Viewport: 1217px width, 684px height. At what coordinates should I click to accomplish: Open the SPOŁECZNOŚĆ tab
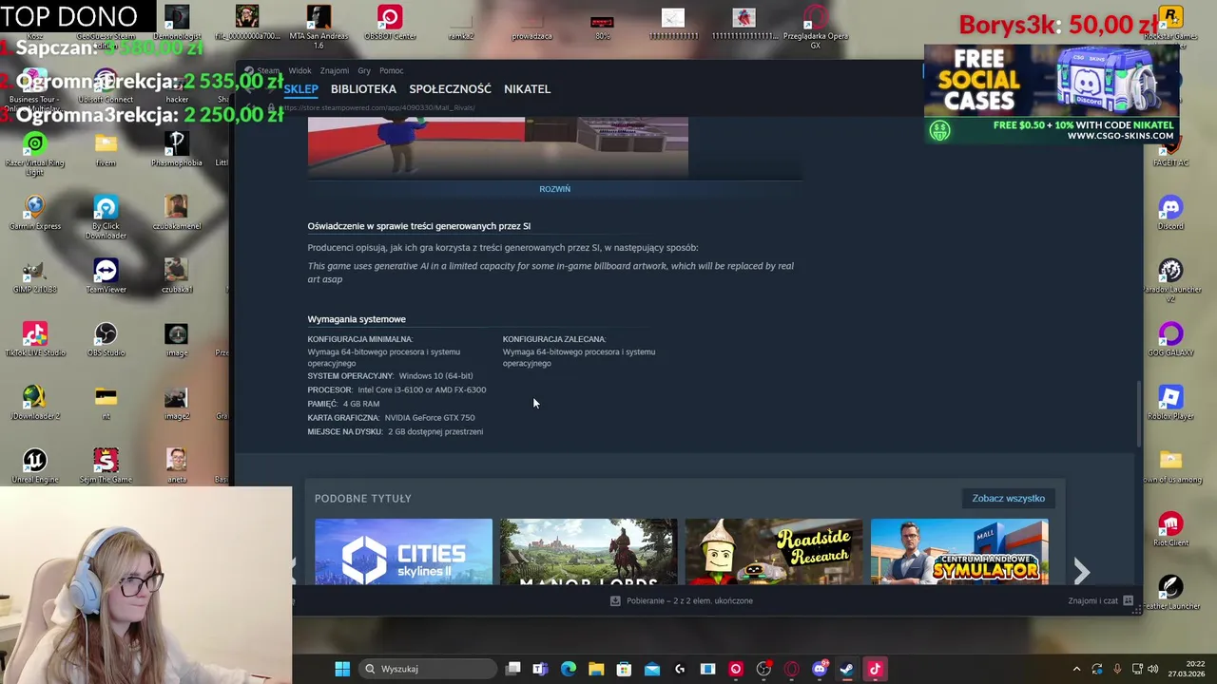coord(450,88)
